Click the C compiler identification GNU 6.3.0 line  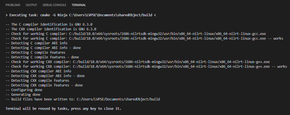click(51, 24)
